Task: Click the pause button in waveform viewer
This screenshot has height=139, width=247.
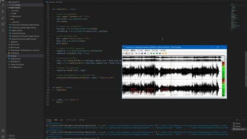Action: point(142,53)
